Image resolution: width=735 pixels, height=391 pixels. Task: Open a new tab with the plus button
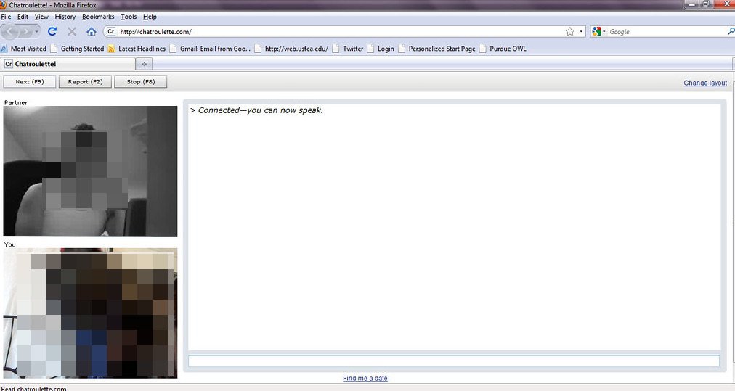click(x=144, y=64)
